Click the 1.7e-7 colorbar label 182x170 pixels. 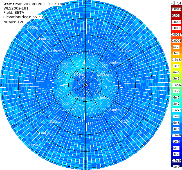coord(176,110)
